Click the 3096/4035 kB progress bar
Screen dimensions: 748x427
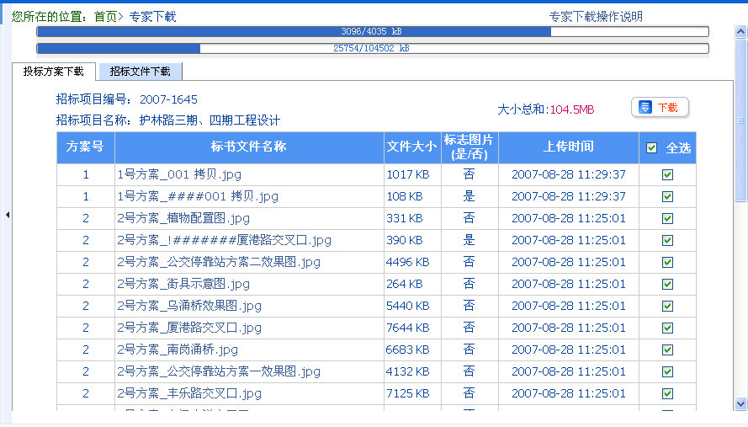tap(373, 31)
